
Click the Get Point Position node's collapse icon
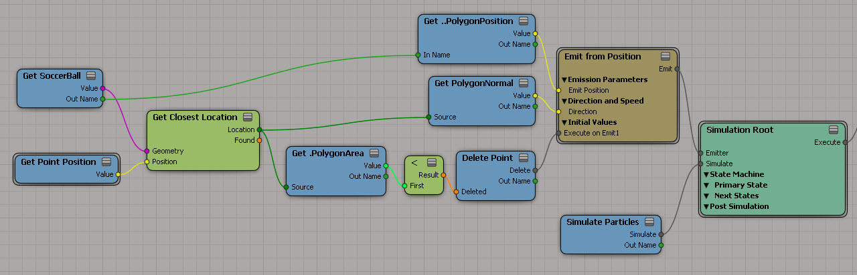(107, 162)
